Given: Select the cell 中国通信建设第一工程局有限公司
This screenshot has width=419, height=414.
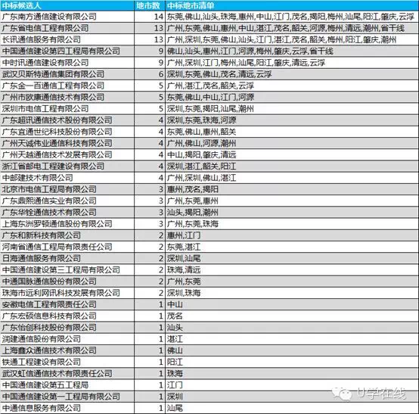Looking at the screenshot, I should pos(67,396).
